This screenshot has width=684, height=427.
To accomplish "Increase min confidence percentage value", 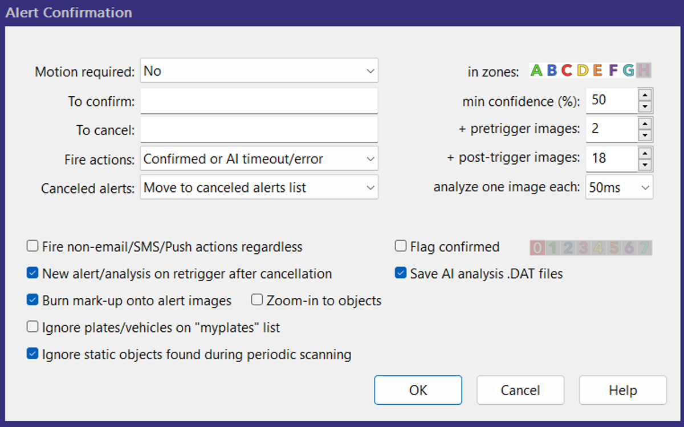I will [x=645, y=94].
